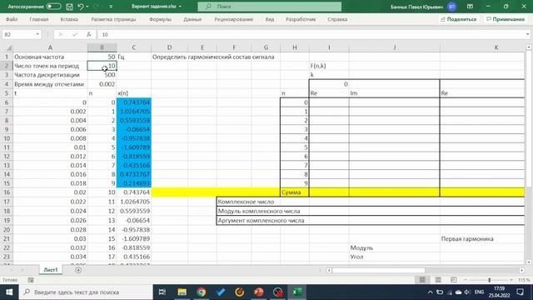
Task: Click the search box in the title bar
Action: tap(270, 7)
